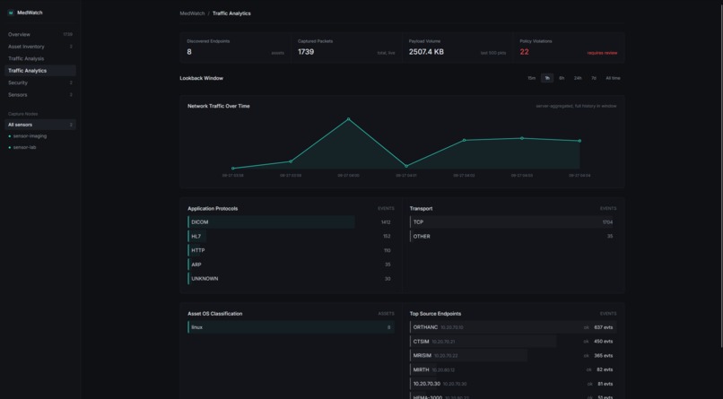Select Traffic Analytics in sidebar
This screenshot has height=399, width=723.
tap(40, 71)
